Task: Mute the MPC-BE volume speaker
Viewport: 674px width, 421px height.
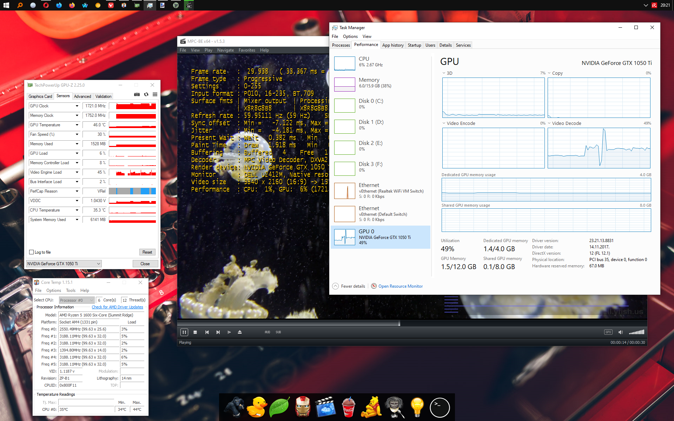Action: [x=620, y=332]
